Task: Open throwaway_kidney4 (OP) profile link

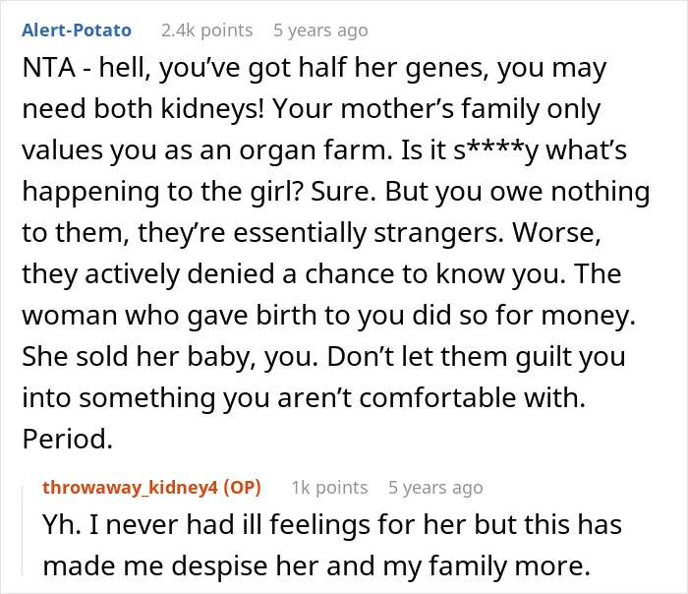Action: click(x=151, y=488)
